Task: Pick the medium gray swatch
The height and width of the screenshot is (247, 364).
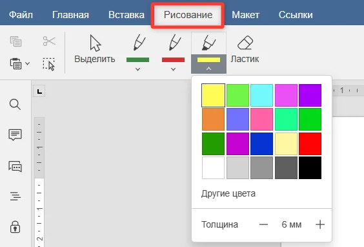Action: [x=261, y=167]
